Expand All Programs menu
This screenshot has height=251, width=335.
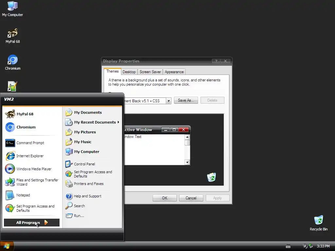[x=32, y=223]
